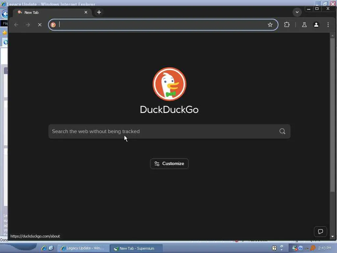Open the Extensions puzzle icon
The width and height of the screenshot is (337, 253).
tap(287, 25)
